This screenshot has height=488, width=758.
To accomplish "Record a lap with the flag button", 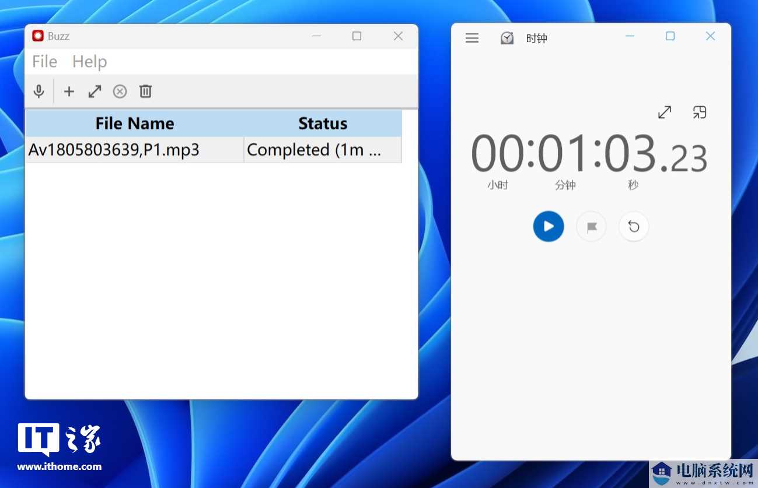I will (591, 227).
